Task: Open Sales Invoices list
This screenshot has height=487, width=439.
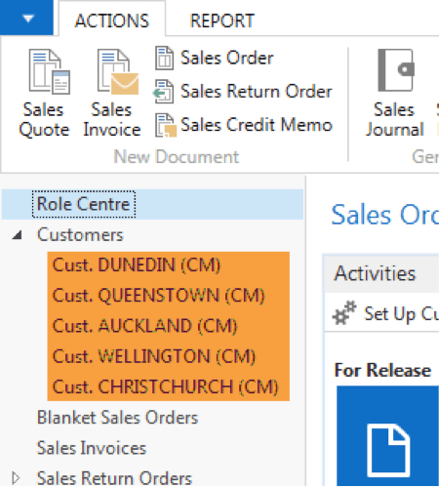Action: click(x=92, y=448)
